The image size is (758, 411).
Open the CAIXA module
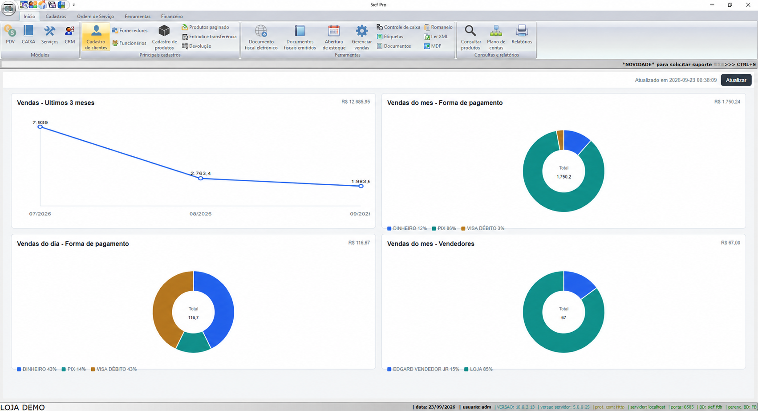pyautogui.click(x=28, y=35)
